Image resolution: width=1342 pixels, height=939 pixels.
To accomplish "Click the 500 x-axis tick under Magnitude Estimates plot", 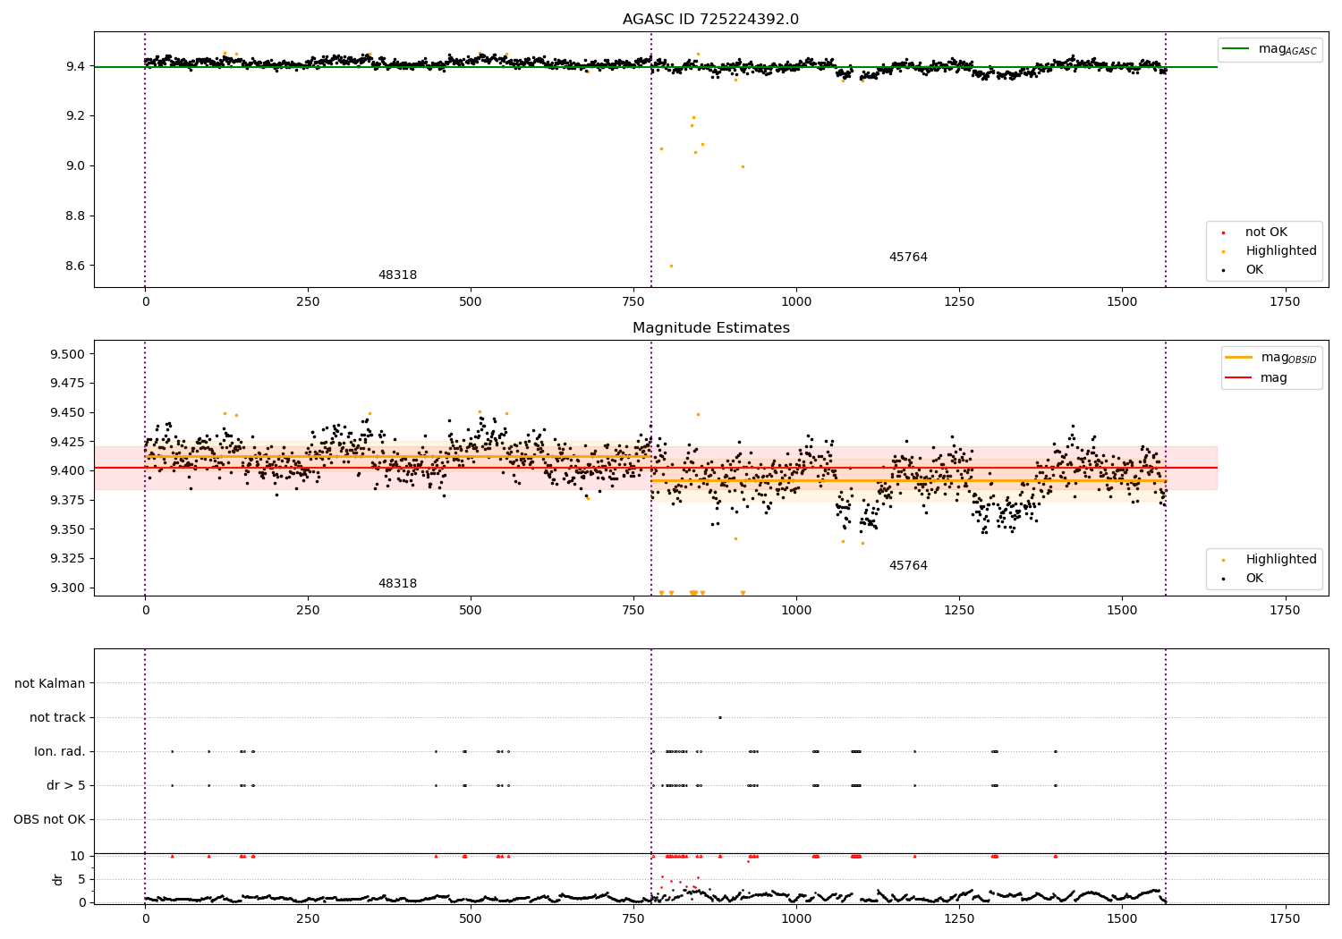I will (x=471, y=610).
